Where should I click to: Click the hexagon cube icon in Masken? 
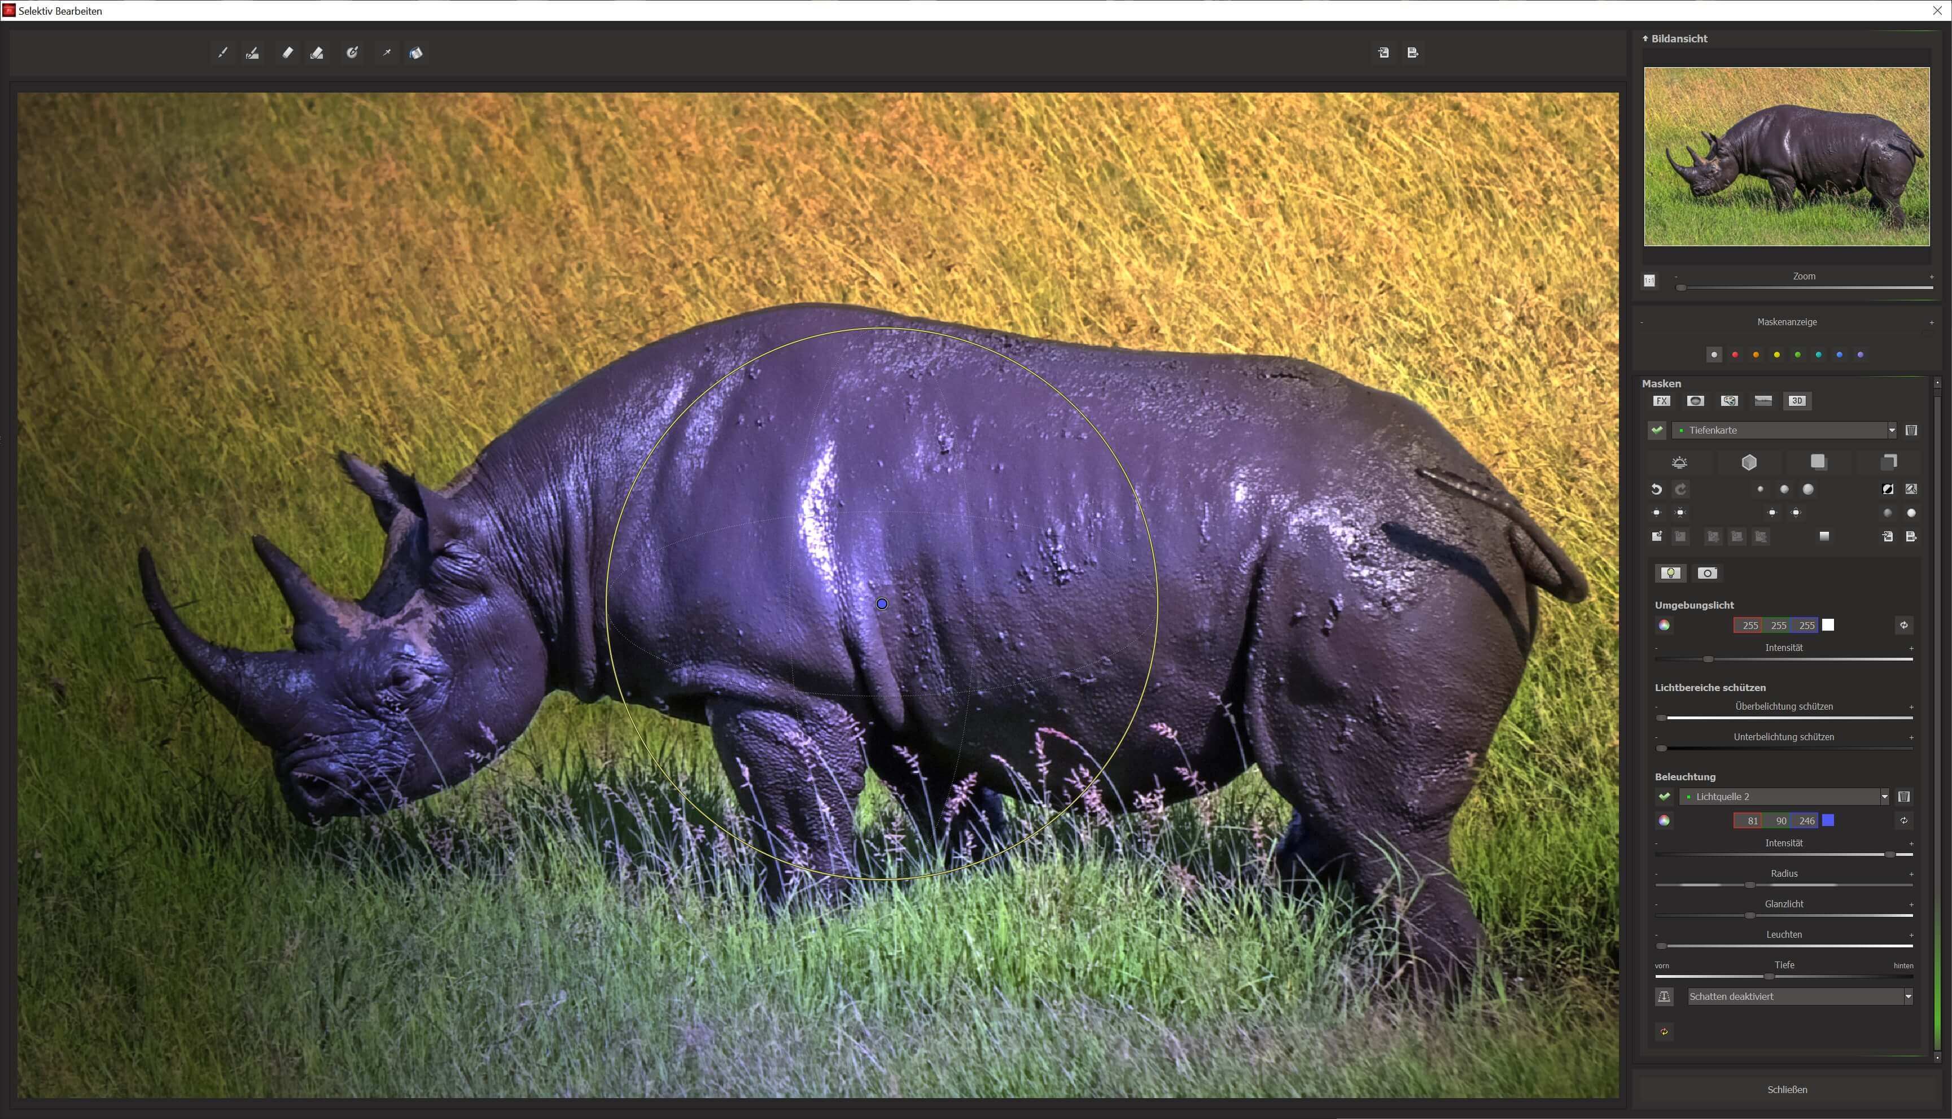coord(1749,462)
